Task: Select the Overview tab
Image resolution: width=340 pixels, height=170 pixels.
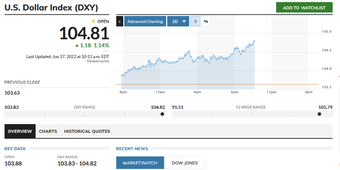Action: tap(20, 131)
